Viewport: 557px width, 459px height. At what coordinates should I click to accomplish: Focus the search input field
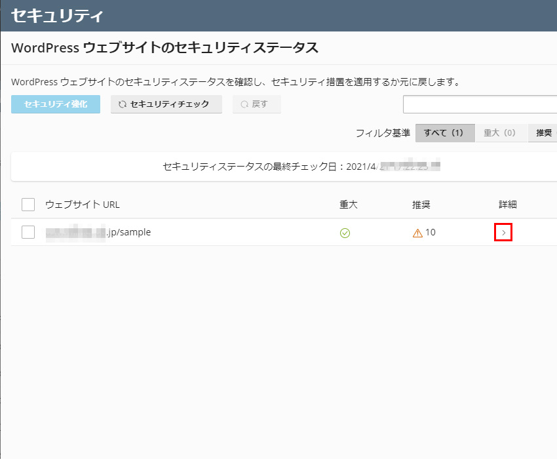pos(480,104)
